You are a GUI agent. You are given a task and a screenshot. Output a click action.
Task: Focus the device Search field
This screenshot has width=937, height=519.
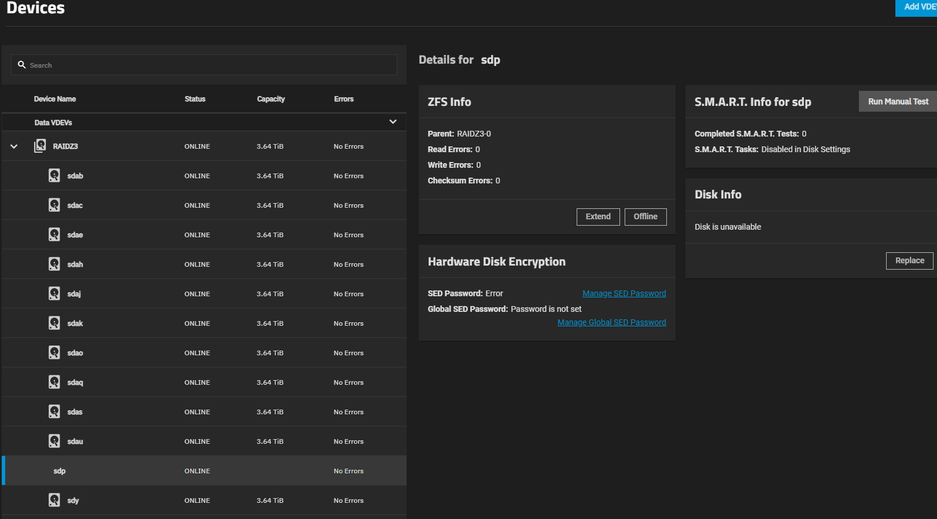[204, 65]
